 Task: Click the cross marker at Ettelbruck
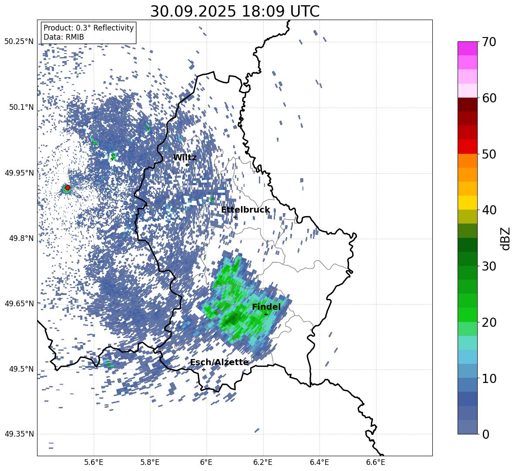[235, 217]
